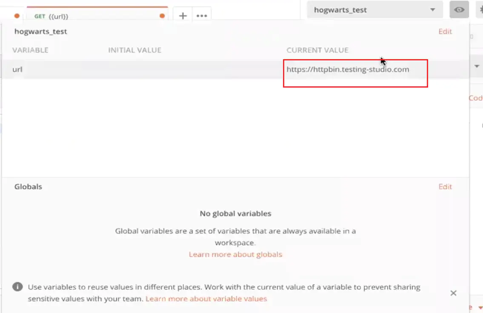Open the Learn more about variable values link
The image size is (483, 313).
(206, 299)
